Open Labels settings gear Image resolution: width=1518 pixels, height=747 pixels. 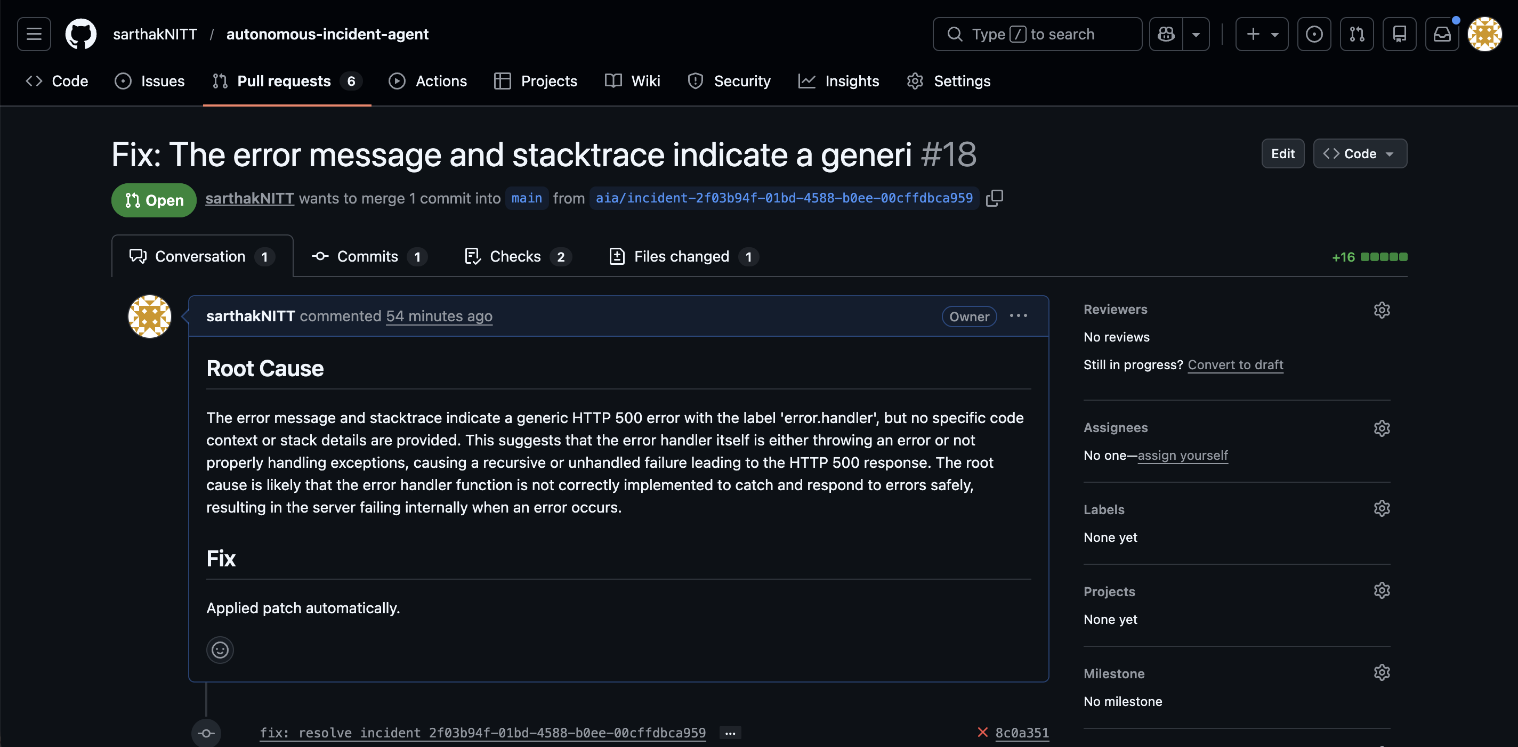(1382, 508)
